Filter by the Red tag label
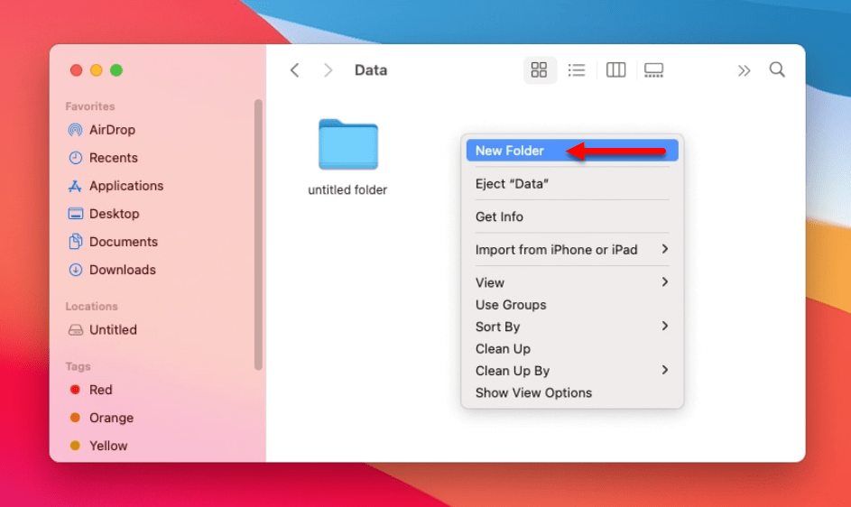 point(101,389)
